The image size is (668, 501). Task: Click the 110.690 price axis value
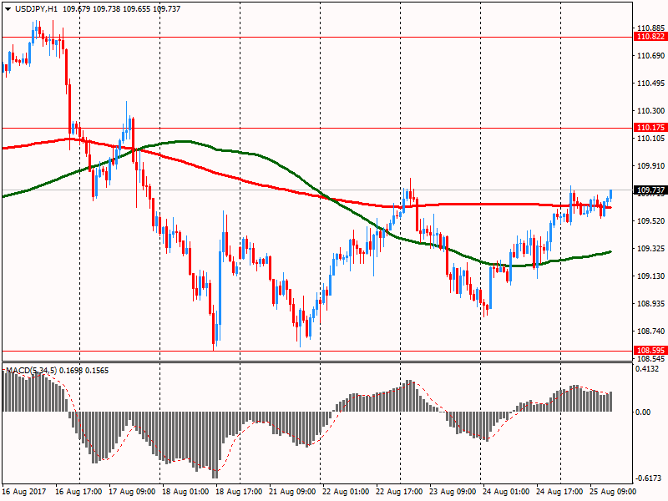point(650,56)
